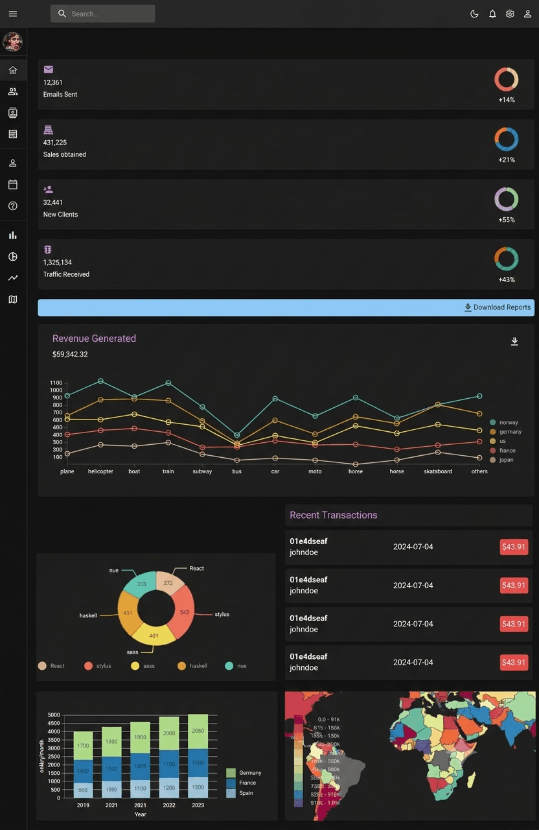Click the React 272 pie slice
Screen dimensions: 539x830
pyautogui.click(x=168, y=583)
